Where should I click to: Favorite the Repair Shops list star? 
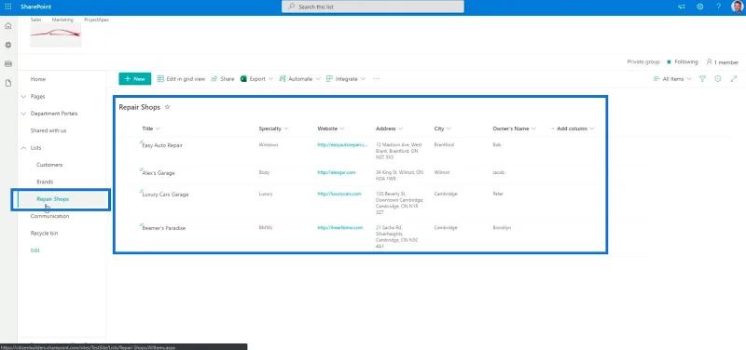click(x=167, y=107)
